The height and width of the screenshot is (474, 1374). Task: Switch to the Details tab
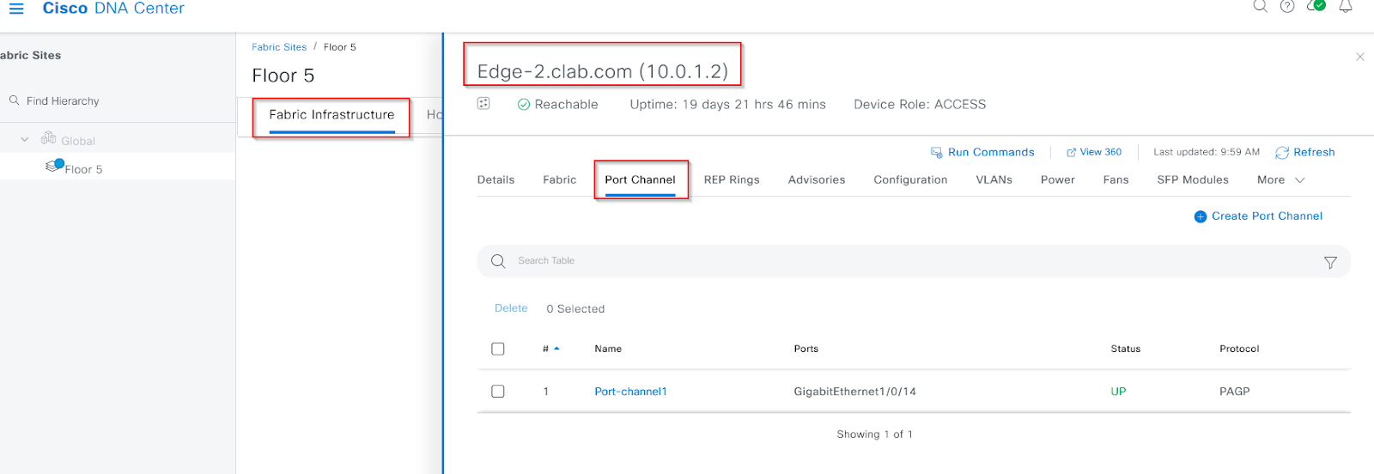[x=495, y=179]
